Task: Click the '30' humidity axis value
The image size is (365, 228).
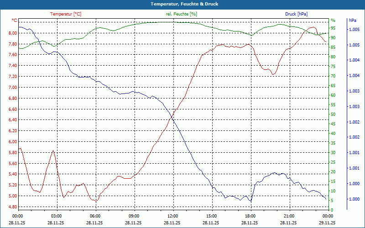Action: pyautogui.click(x=333, y=153)
